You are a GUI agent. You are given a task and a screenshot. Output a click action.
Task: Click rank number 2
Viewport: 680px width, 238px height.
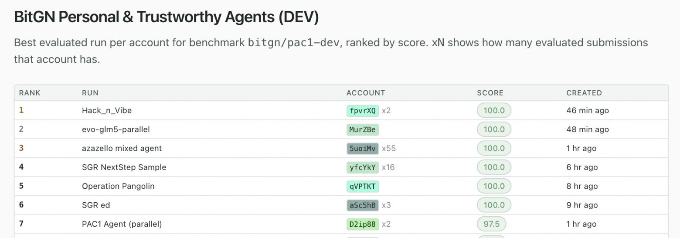click(x=21, y=129)
